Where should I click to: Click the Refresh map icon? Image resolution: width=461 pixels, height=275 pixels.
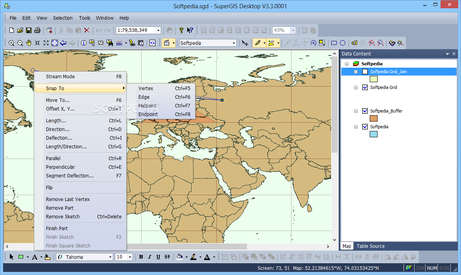152,43
